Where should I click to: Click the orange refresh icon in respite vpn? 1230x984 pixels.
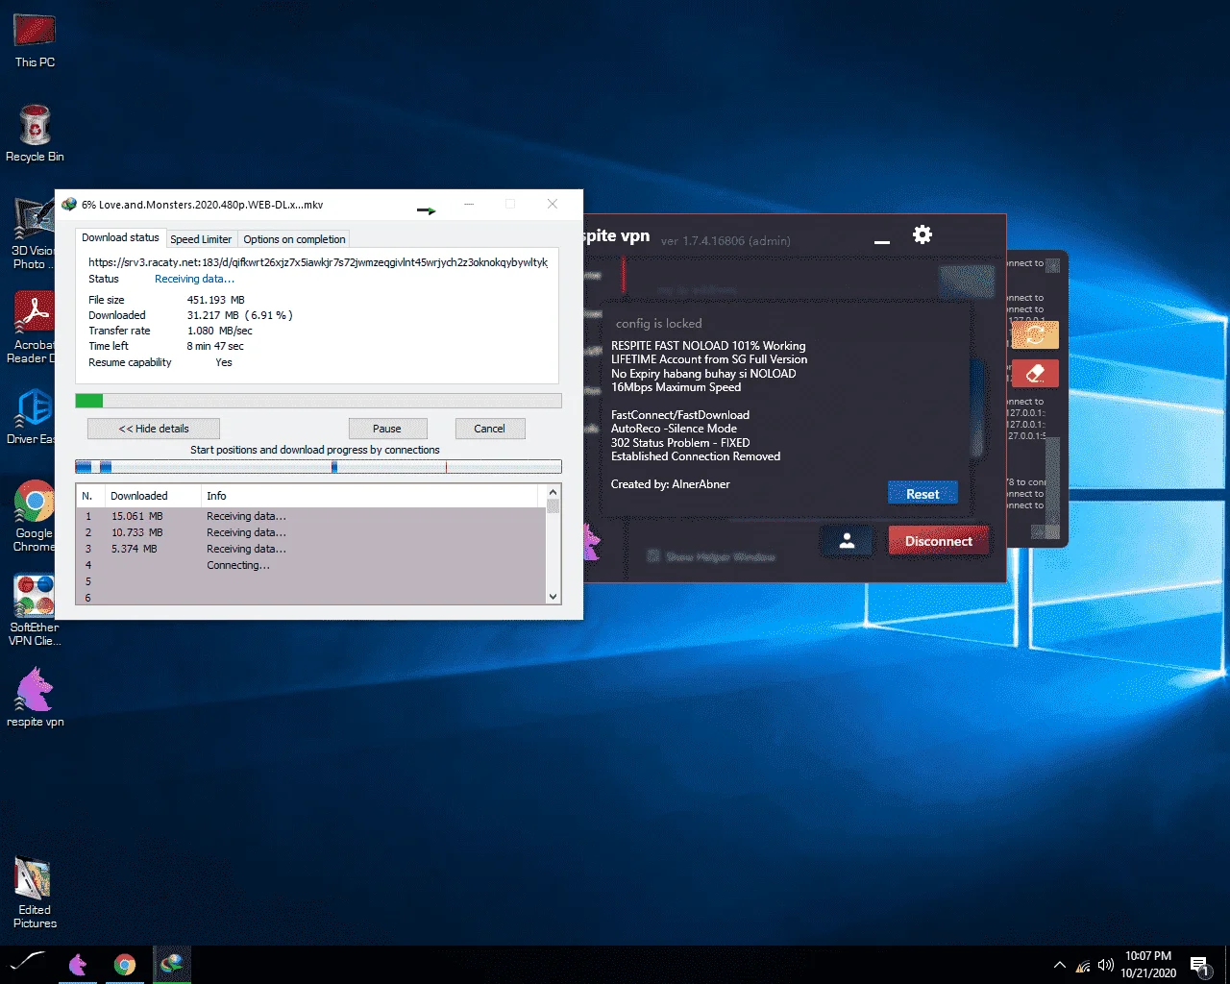(x=1035, y=334)
